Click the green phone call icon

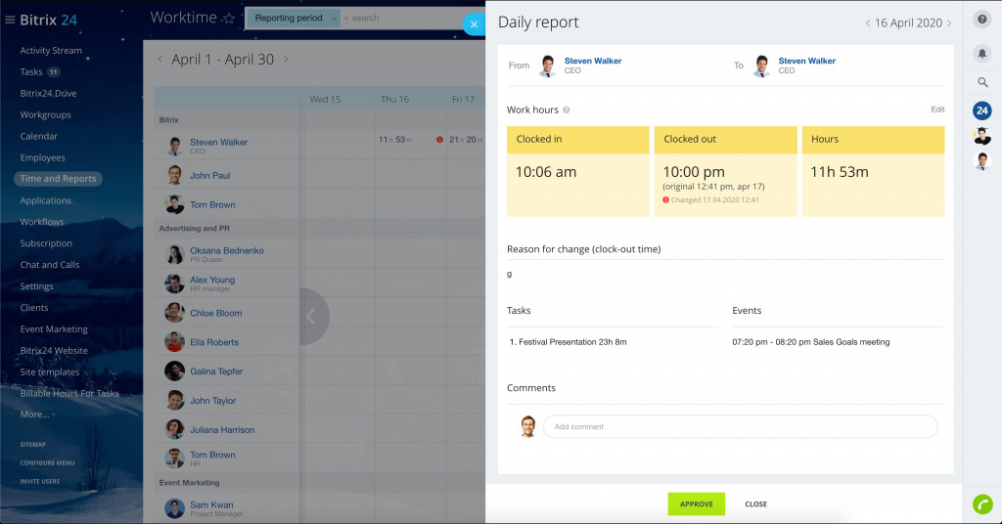tap(982, 504)
